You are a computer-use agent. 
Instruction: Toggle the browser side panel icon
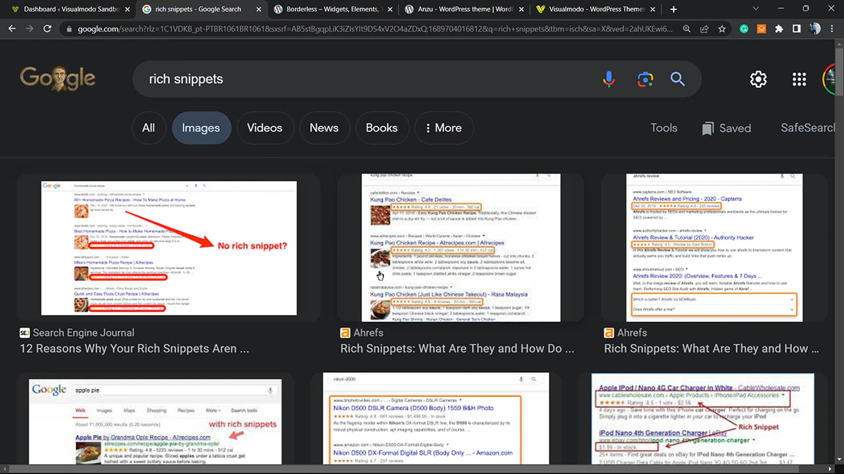[x=797, y=29]
